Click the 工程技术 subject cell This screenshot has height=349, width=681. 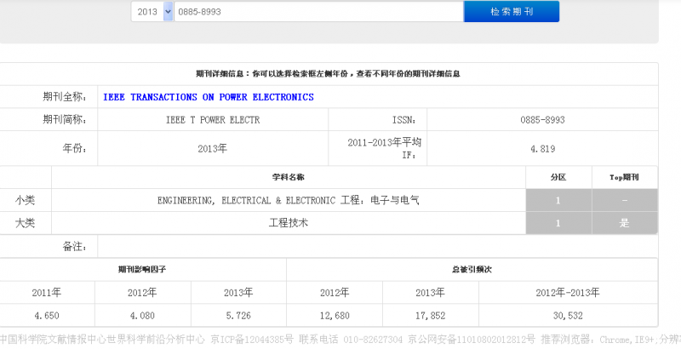pos(289,223)
